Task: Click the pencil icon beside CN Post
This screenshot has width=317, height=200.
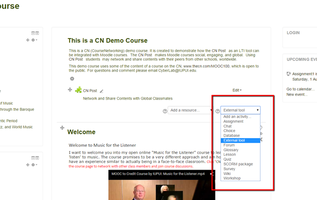Action: [x=102, y=91]
